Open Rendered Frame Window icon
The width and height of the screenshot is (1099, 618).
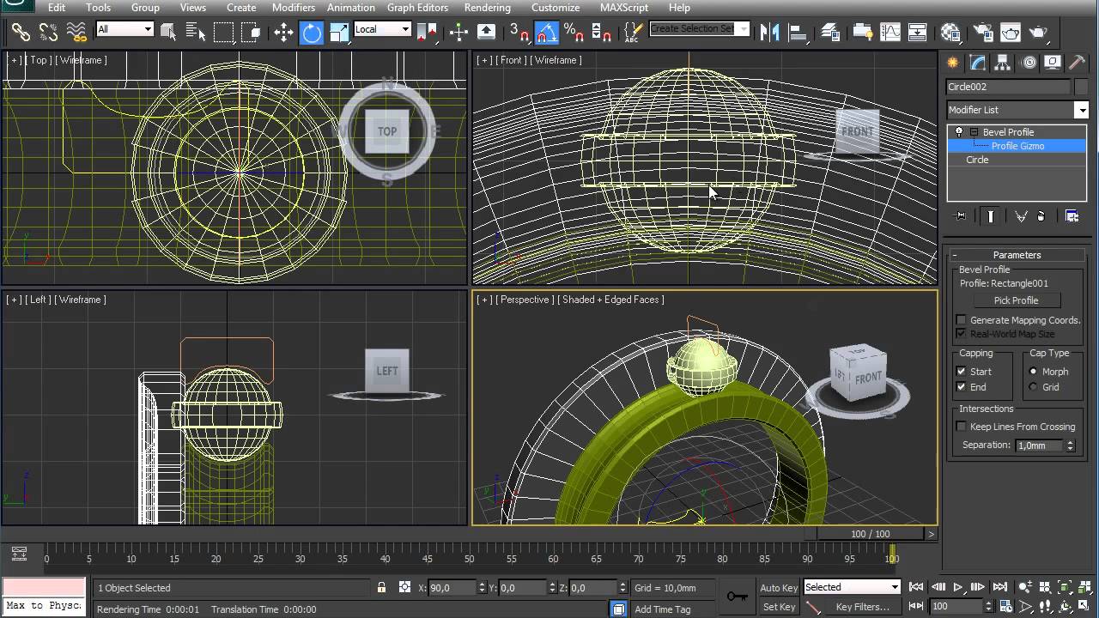click(x=1011, y=33)
